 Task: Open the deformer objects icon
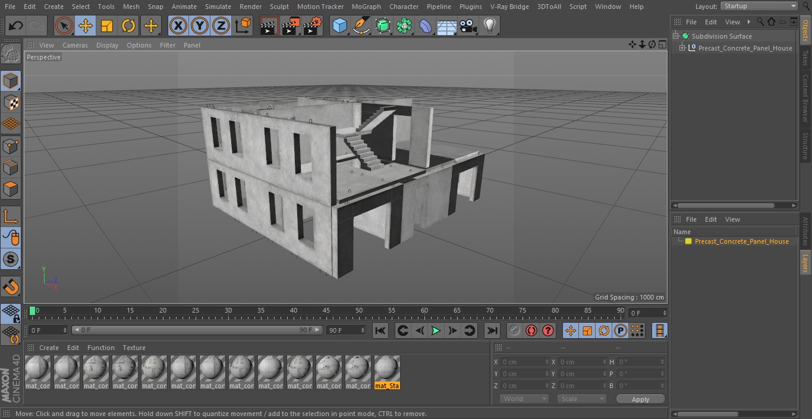pyautogui.click(x=426, y=26)
